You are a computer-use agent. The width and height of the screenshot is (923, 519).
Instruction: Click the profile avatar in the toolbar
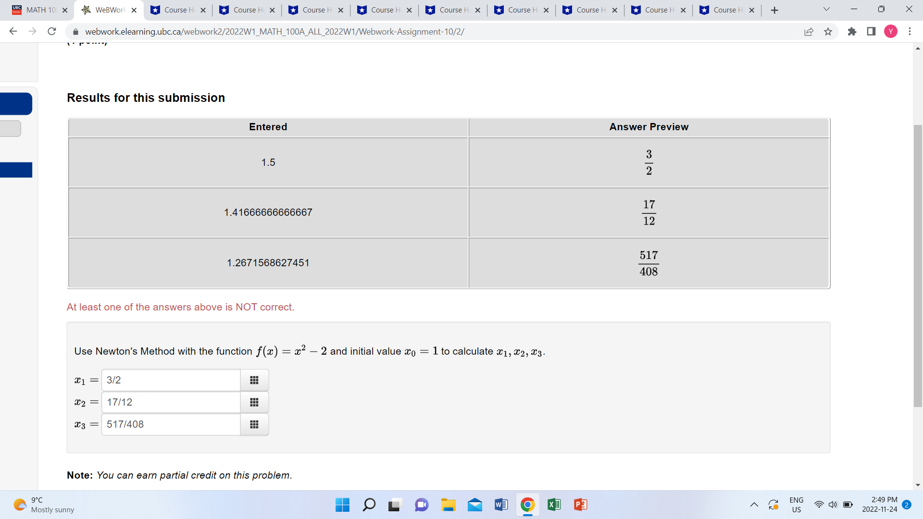pos(891,32)
